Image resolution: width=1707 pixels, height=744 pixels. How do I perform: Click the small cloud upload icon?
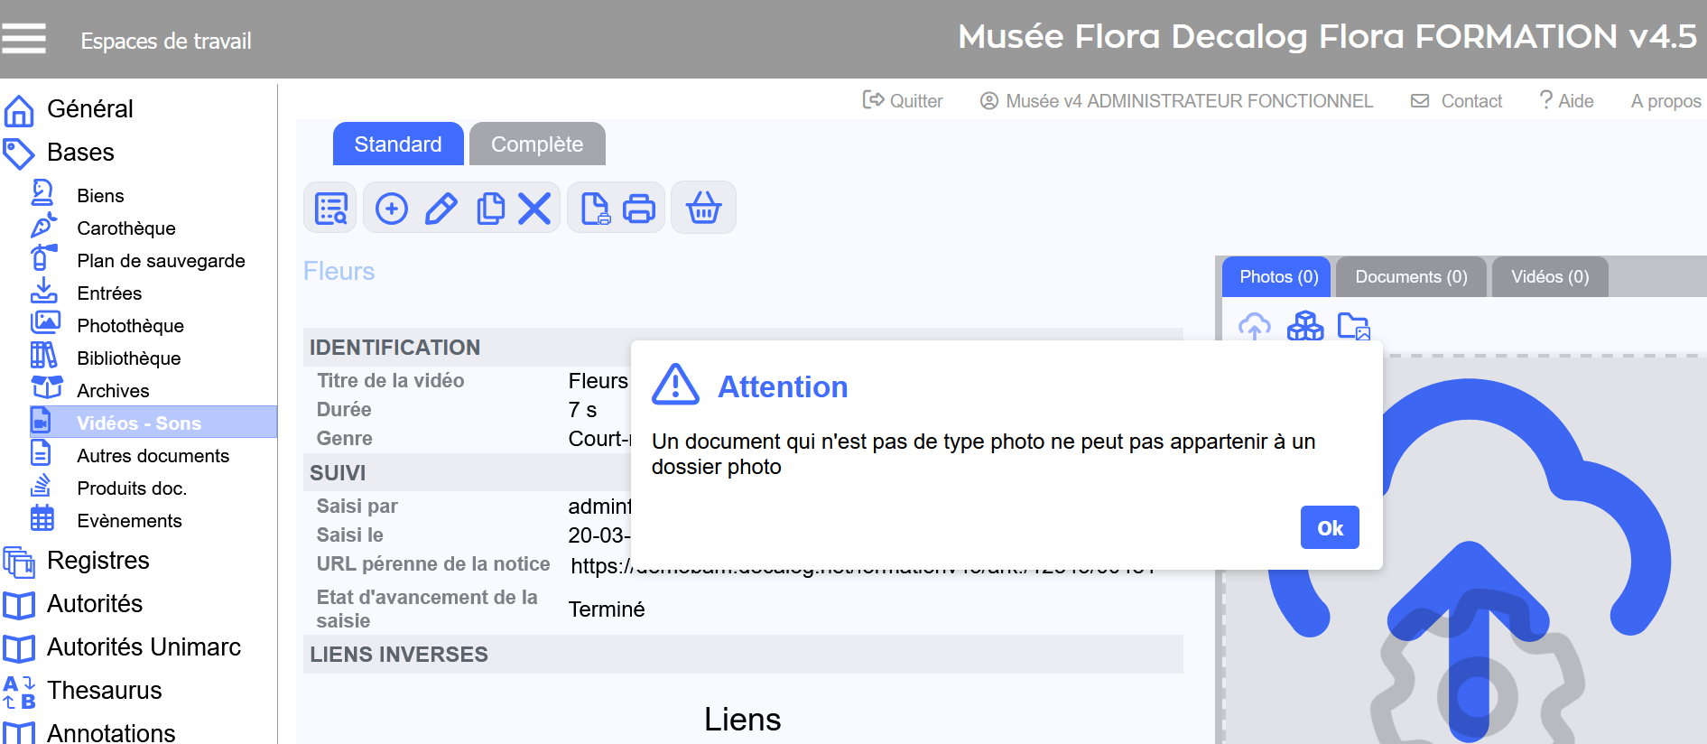[x=1254, y=326]
